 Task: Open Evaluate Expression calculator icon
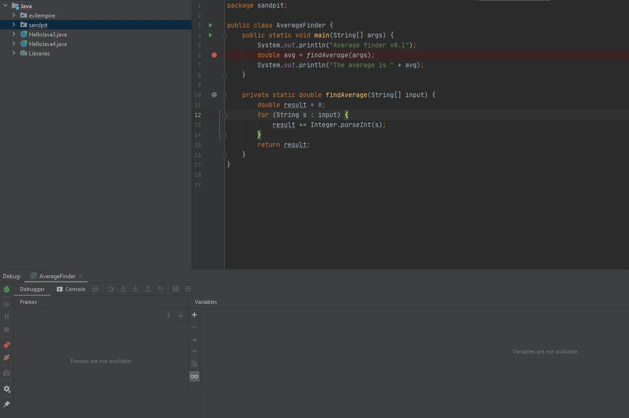[x=176, y=289]
